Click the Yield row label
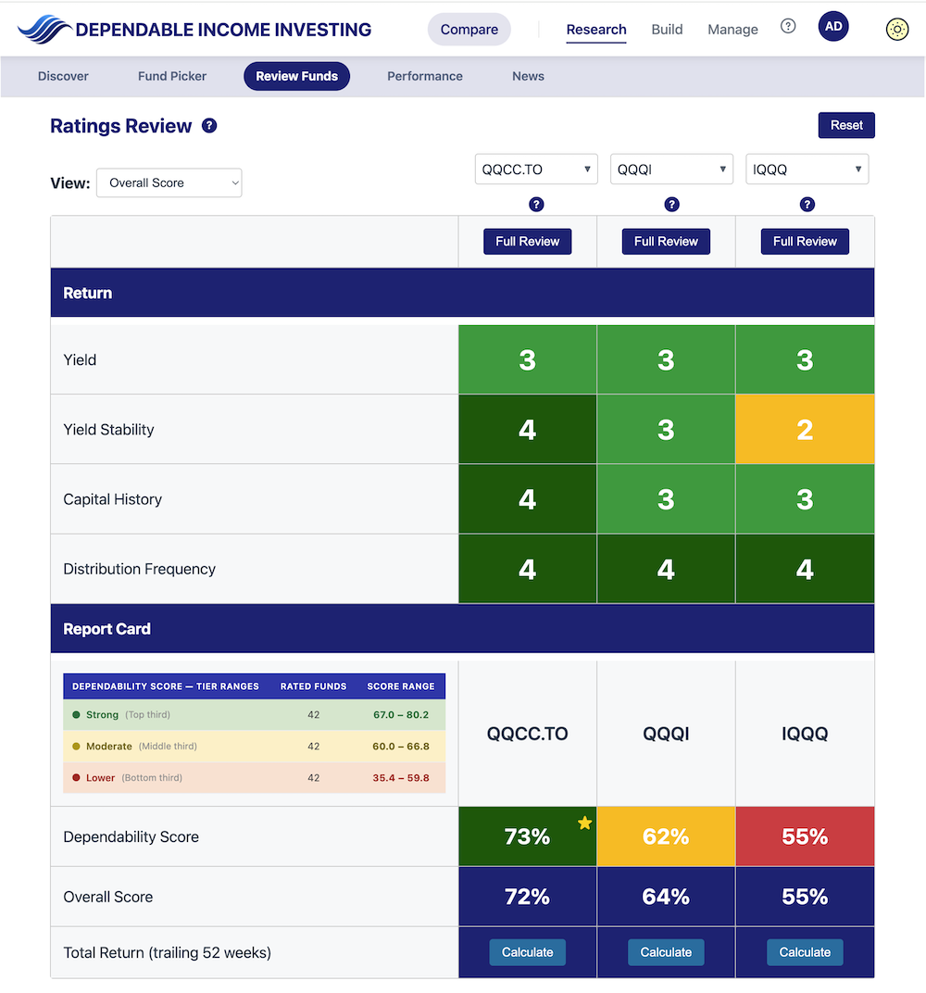This screenshot has width=926, height=993. point(80,359)
